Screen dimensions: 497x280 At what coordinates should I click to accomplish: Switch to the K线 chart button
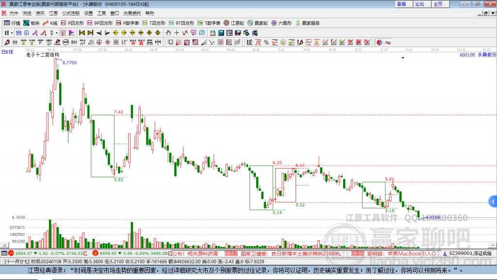click(x=50, y=23)
